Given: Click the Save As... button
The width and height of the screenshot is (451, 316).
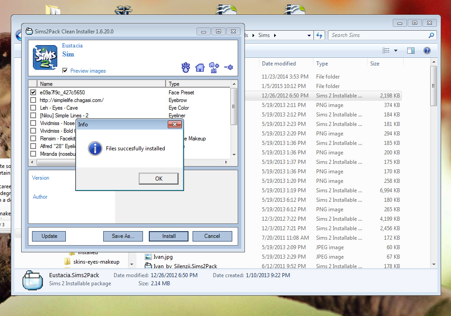Looking at the screenshot, I should coord(123,236).
